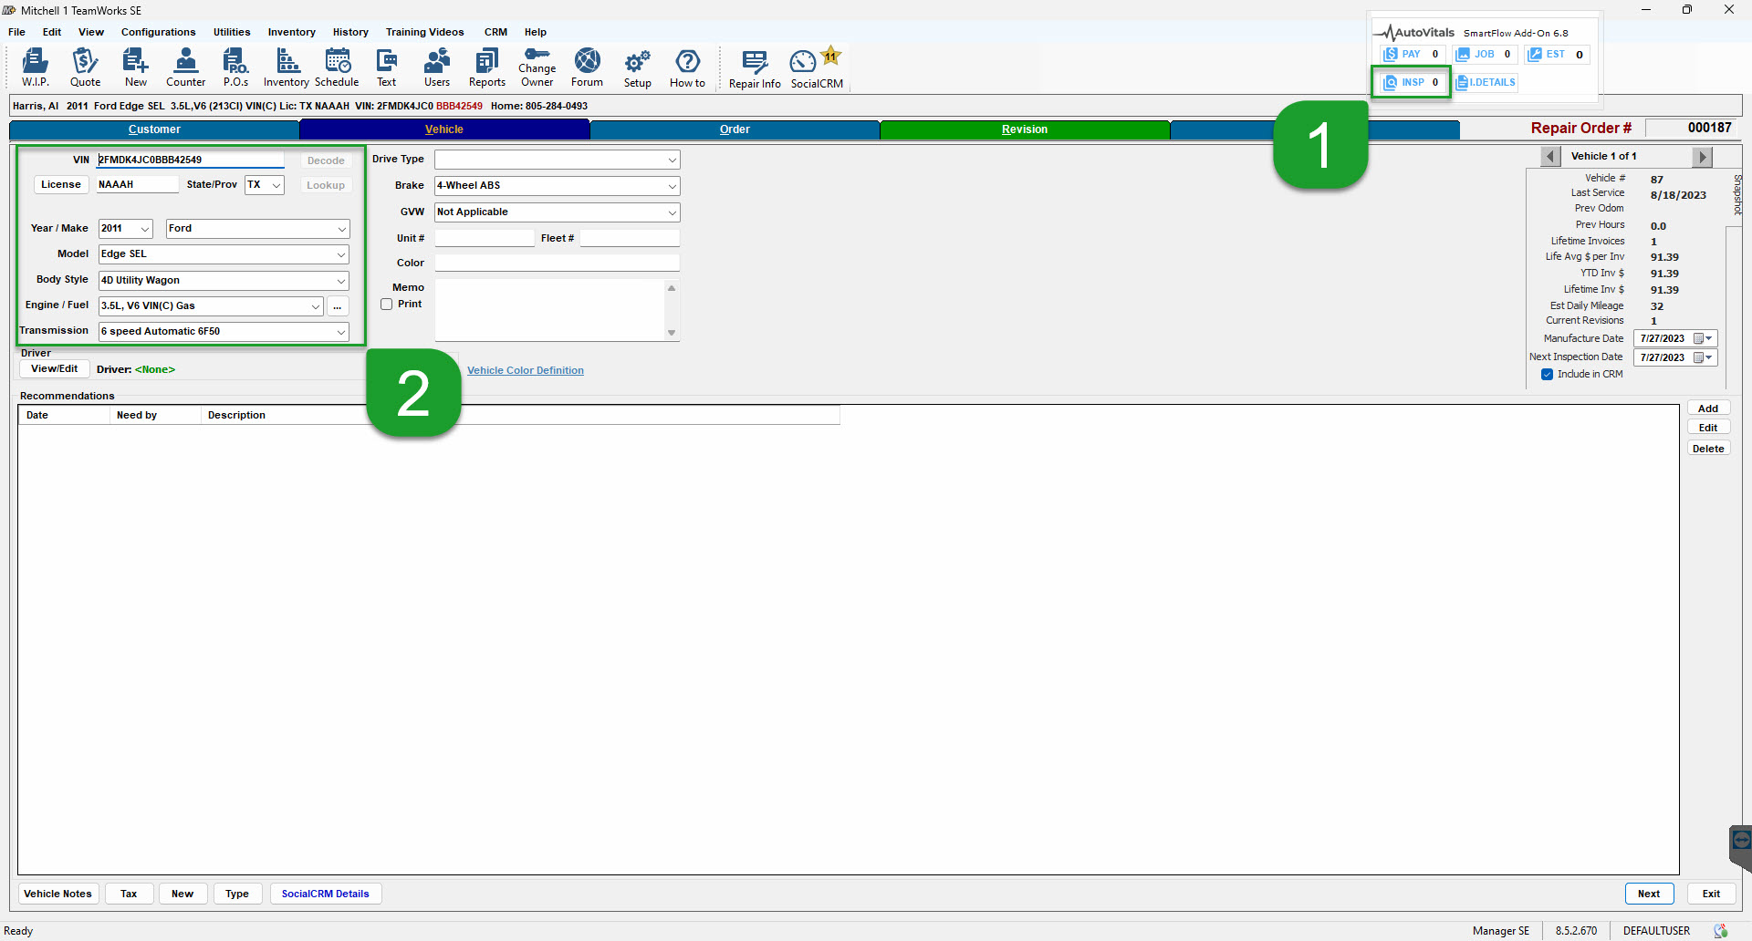This screenshot has width=1752, height=941.
Task: Open AutoVitals I.DETAILS
Action: click(x=1486, y=82)
